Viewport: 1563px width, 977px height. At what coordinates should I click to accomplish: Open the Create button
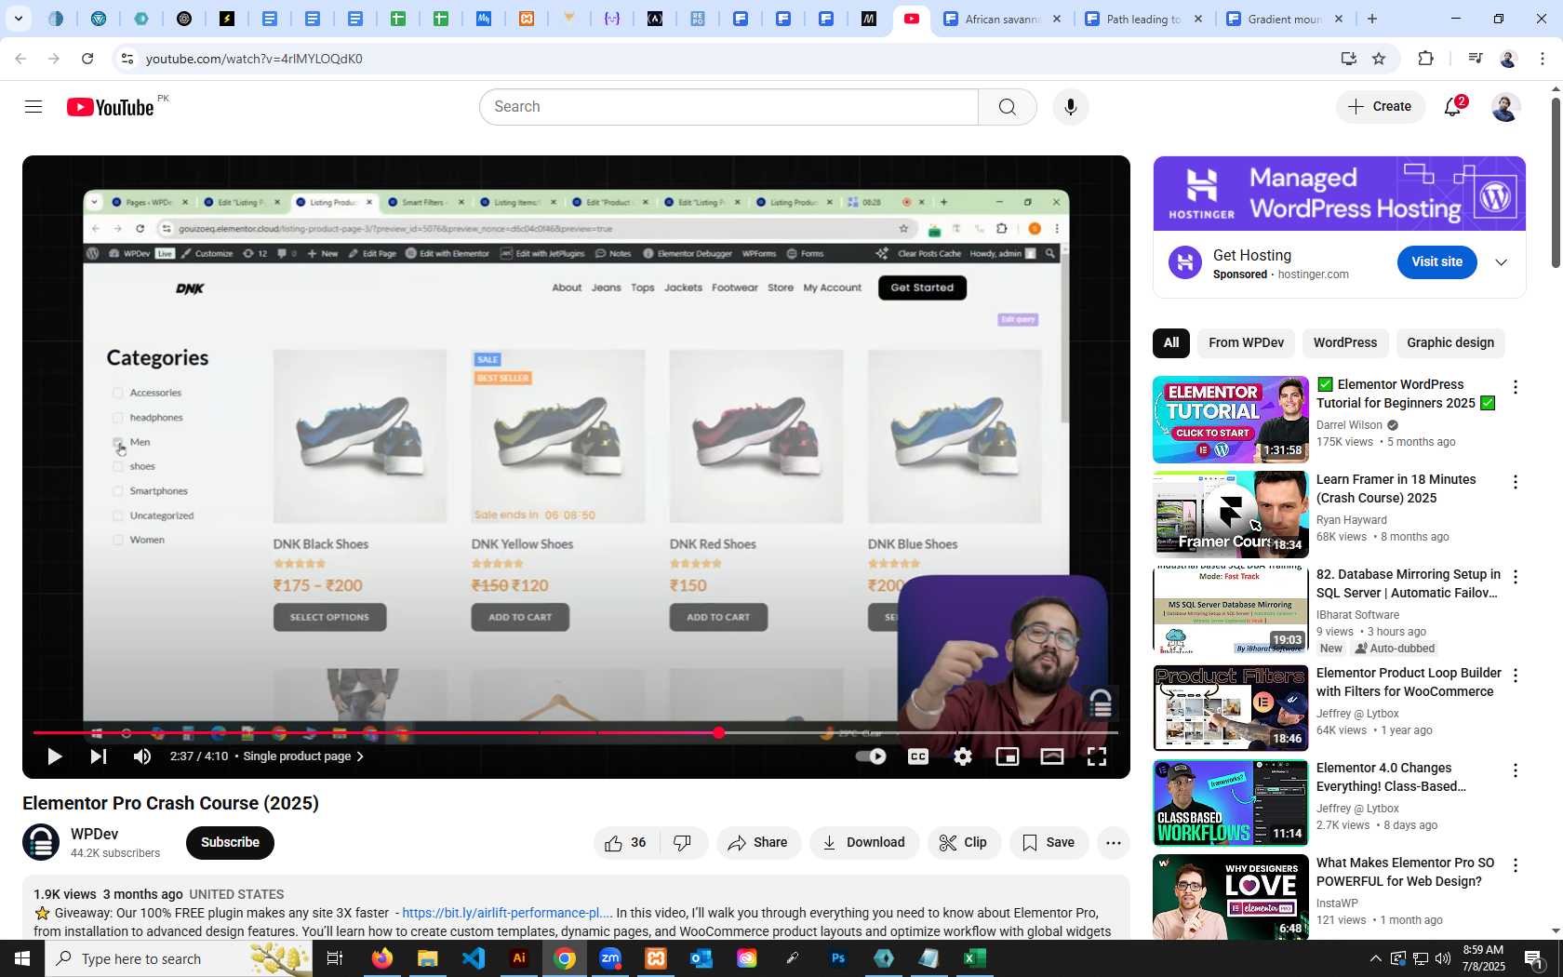click(1381, 107)
